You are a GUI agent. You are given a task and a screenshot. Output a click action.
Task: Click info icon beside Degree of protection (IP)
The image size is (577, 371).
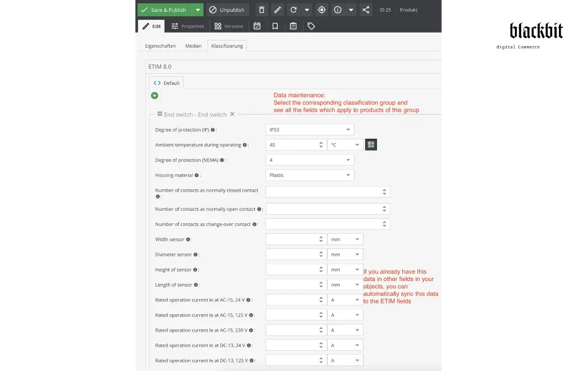pyautogui.click(x=212, y=130)
